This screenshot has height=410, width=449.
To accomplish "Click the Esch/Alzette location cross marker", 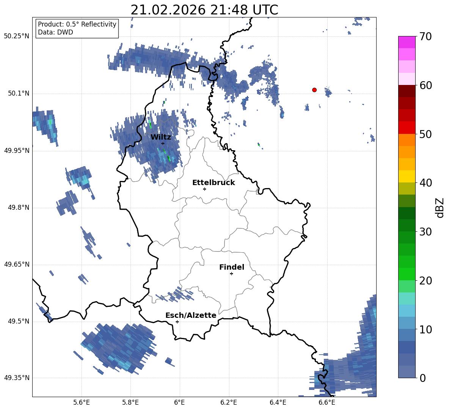I will [x=177, y=322].
